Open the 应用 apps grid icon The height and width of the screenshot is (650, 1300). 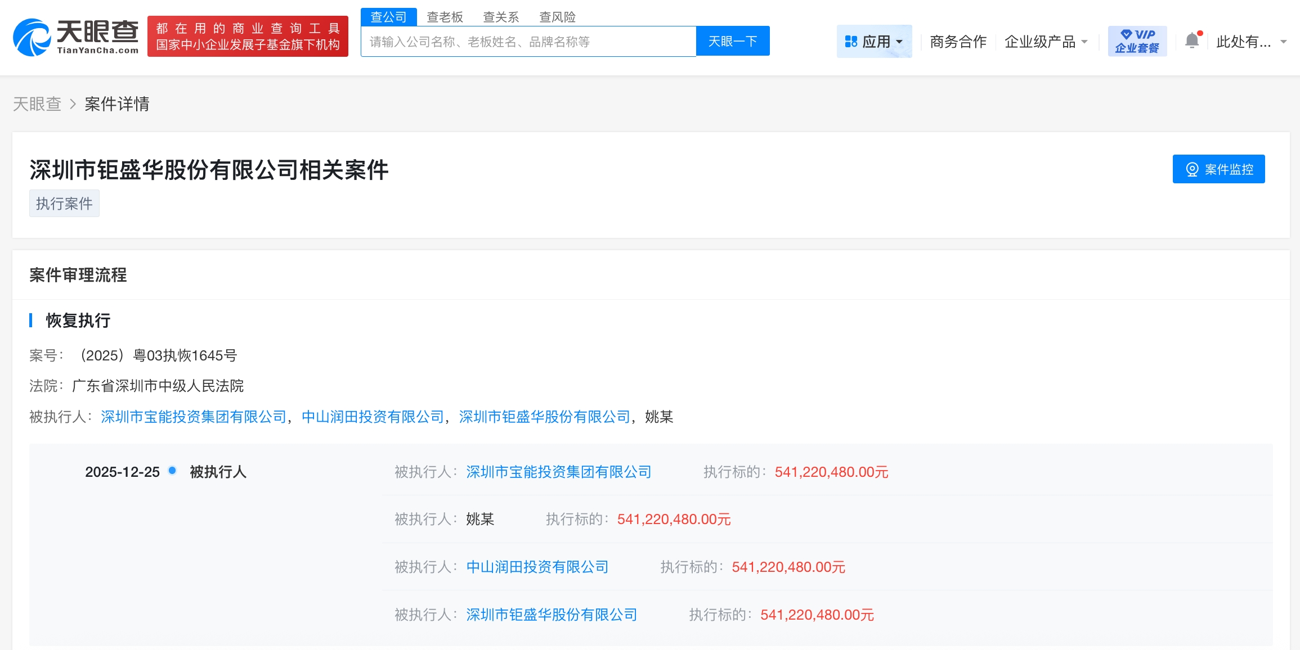[851, 41]
